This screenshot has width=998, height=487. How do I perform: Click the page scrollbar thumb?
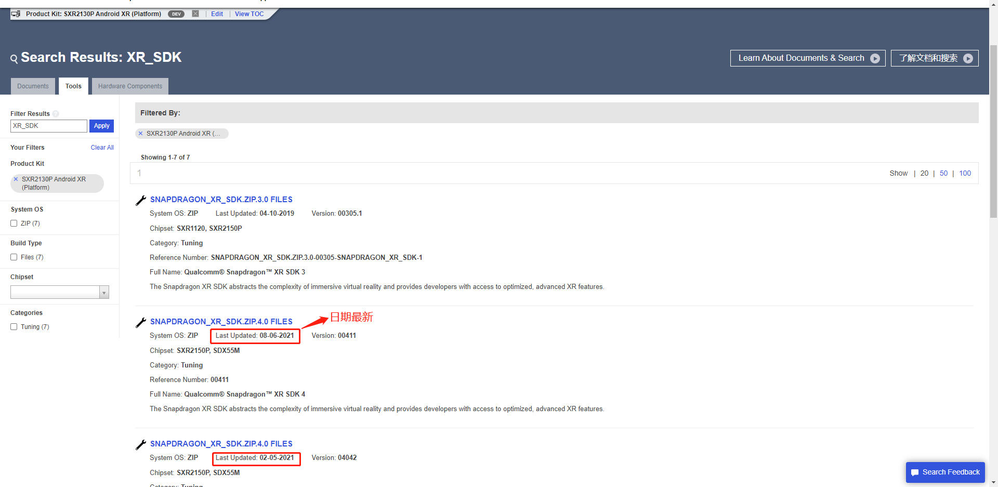tap(993, 131)
